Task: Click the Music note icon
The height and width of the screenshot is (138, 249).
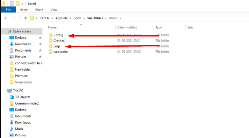Action: [11, 129]
